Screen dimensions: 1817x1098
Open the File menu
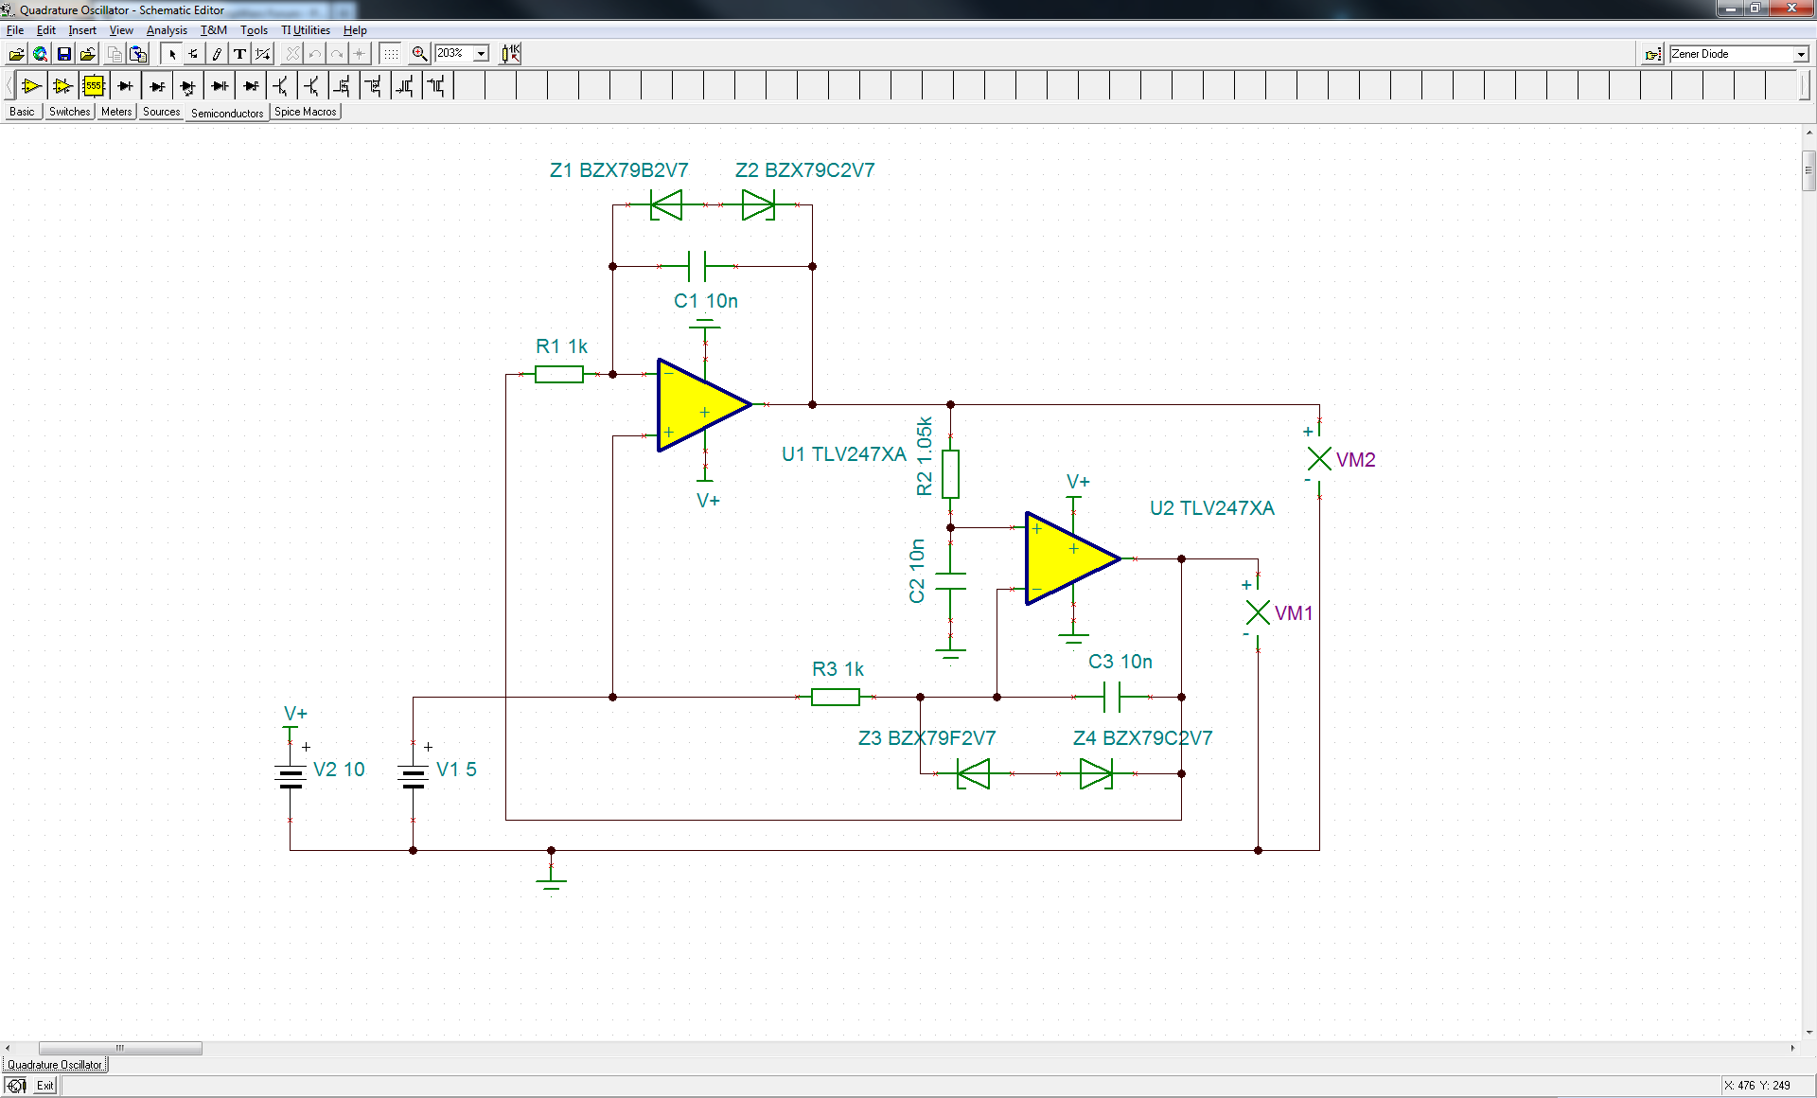pyautogui.click(x=14, y=30)
